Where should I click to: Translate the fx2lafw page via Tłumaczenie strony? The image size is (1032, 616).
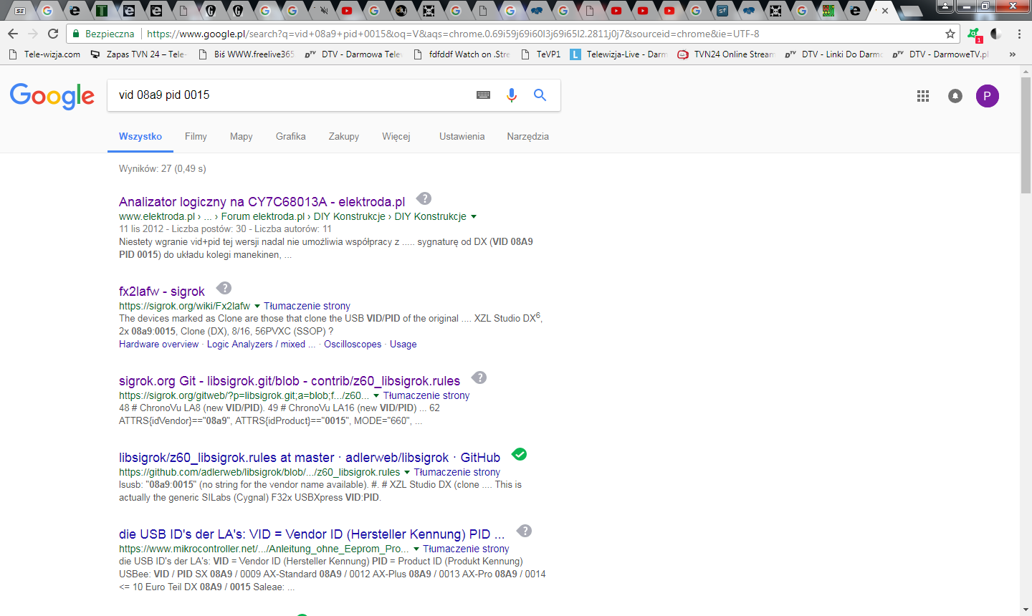307,306
